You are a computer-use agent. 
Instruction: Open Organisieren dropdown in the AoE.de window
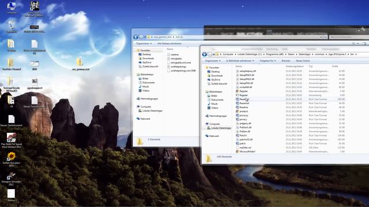(144, 44)
